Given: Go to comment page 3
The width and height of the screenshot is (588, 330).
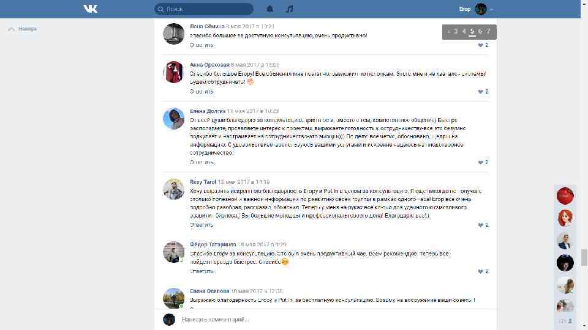Looking at the screenshot, I should (x=456, y=31).
